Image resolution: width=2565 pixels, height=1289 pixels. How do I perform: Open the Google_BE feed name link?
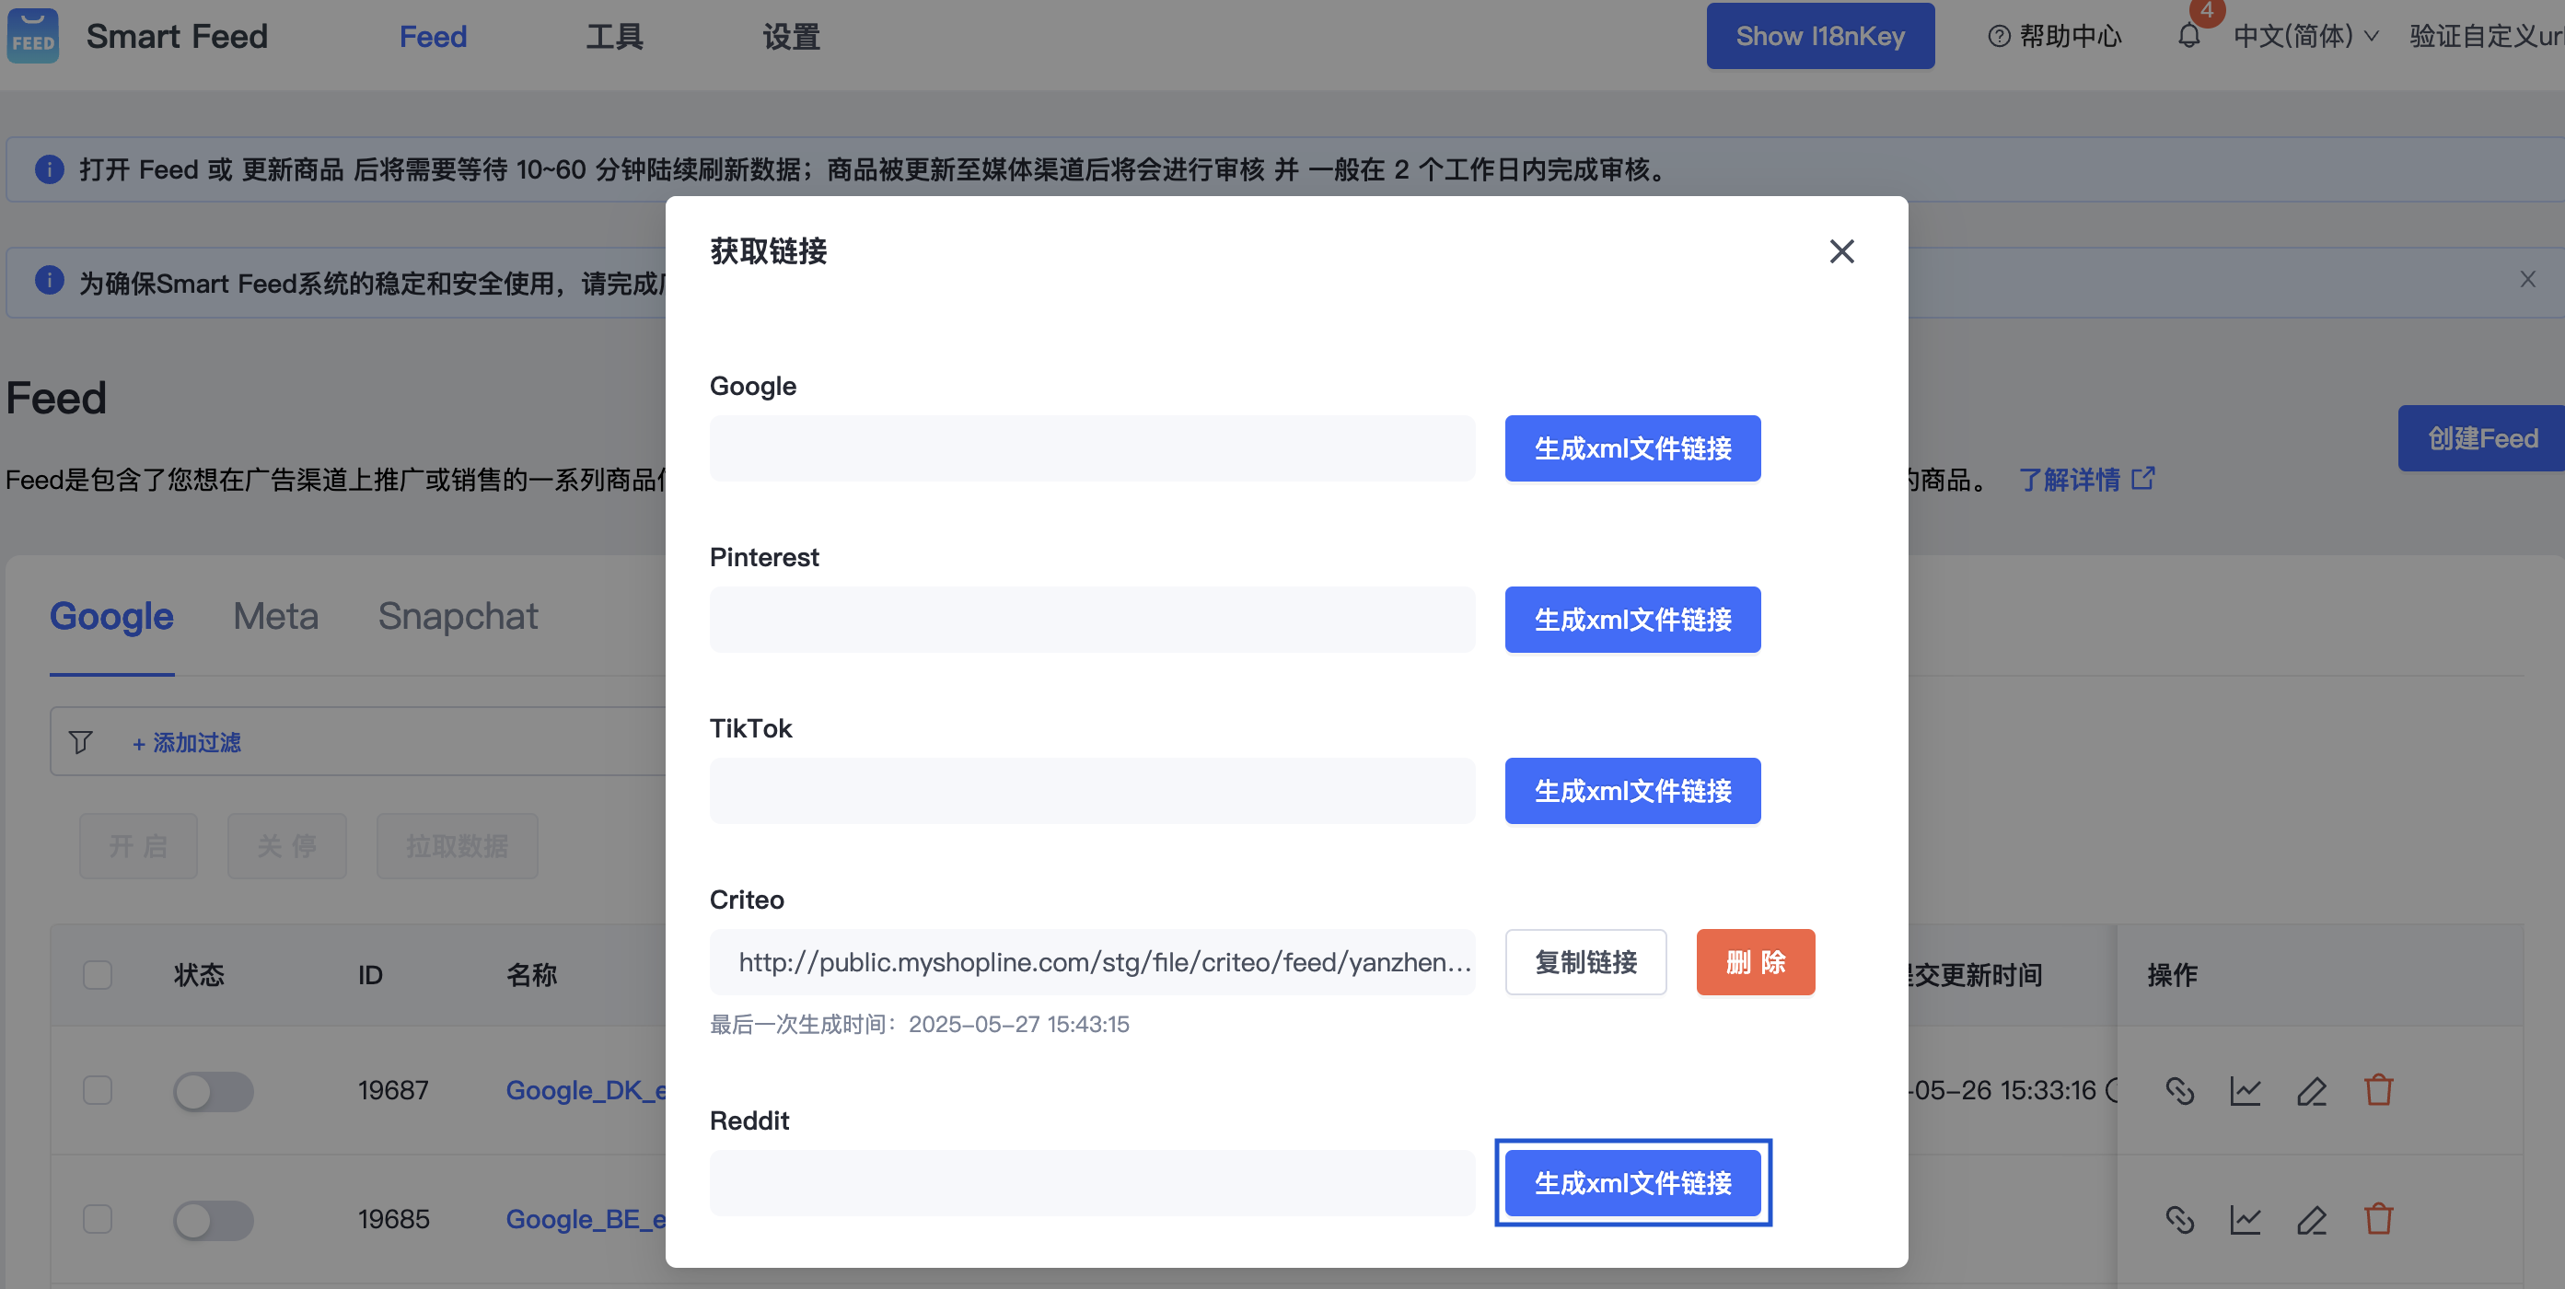[x=586, y=1218]
